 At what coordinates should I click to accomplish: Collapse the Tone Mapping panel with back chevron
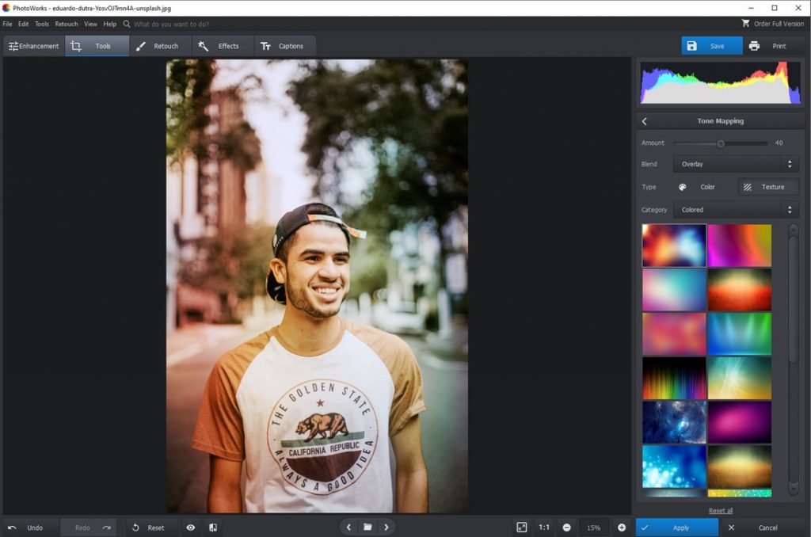click(644, 120)
